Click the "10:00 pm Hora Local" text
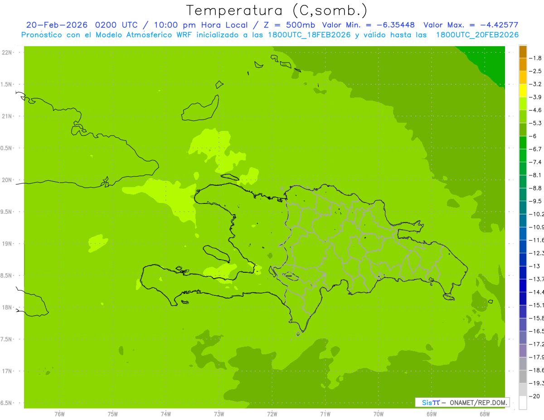 point(201,25)
